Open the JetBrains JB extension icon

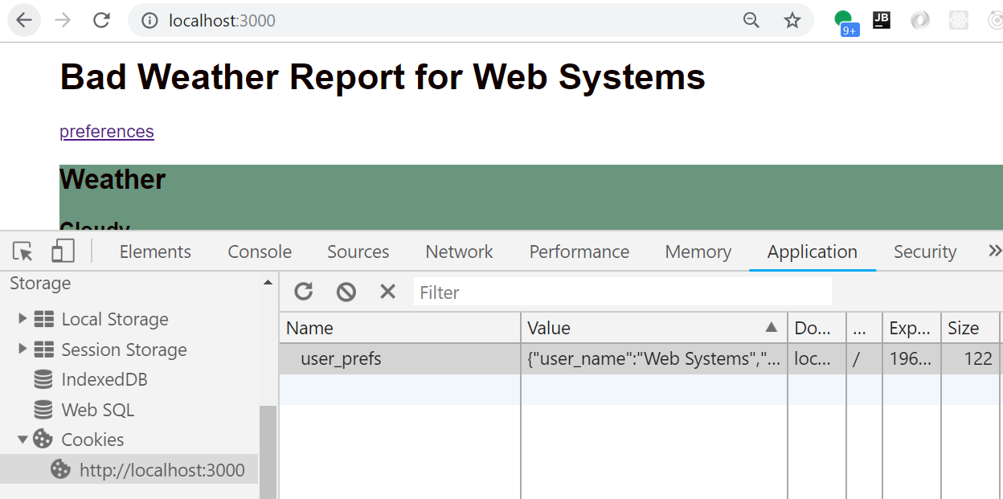click(x=882, y=20)
